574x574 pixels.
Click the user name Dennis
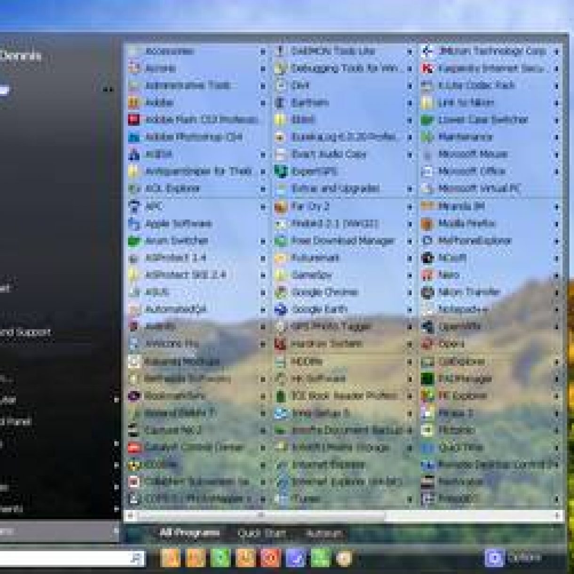coord(21,56)
